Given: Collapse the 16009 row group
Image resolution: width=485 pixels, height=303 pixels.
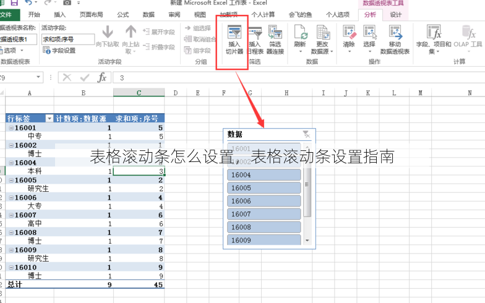Looking at the screenshot, I should pyautogui.click(x=11, y=250).
